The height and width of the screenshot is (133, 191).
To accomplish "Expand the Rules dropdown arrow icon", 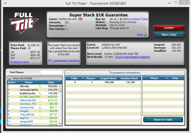I will [x=145, y=35].
